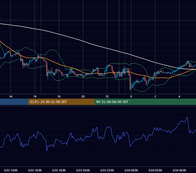Click the 5/23 18:00 time label
196x173 pixels.
[x=59, y=170]
